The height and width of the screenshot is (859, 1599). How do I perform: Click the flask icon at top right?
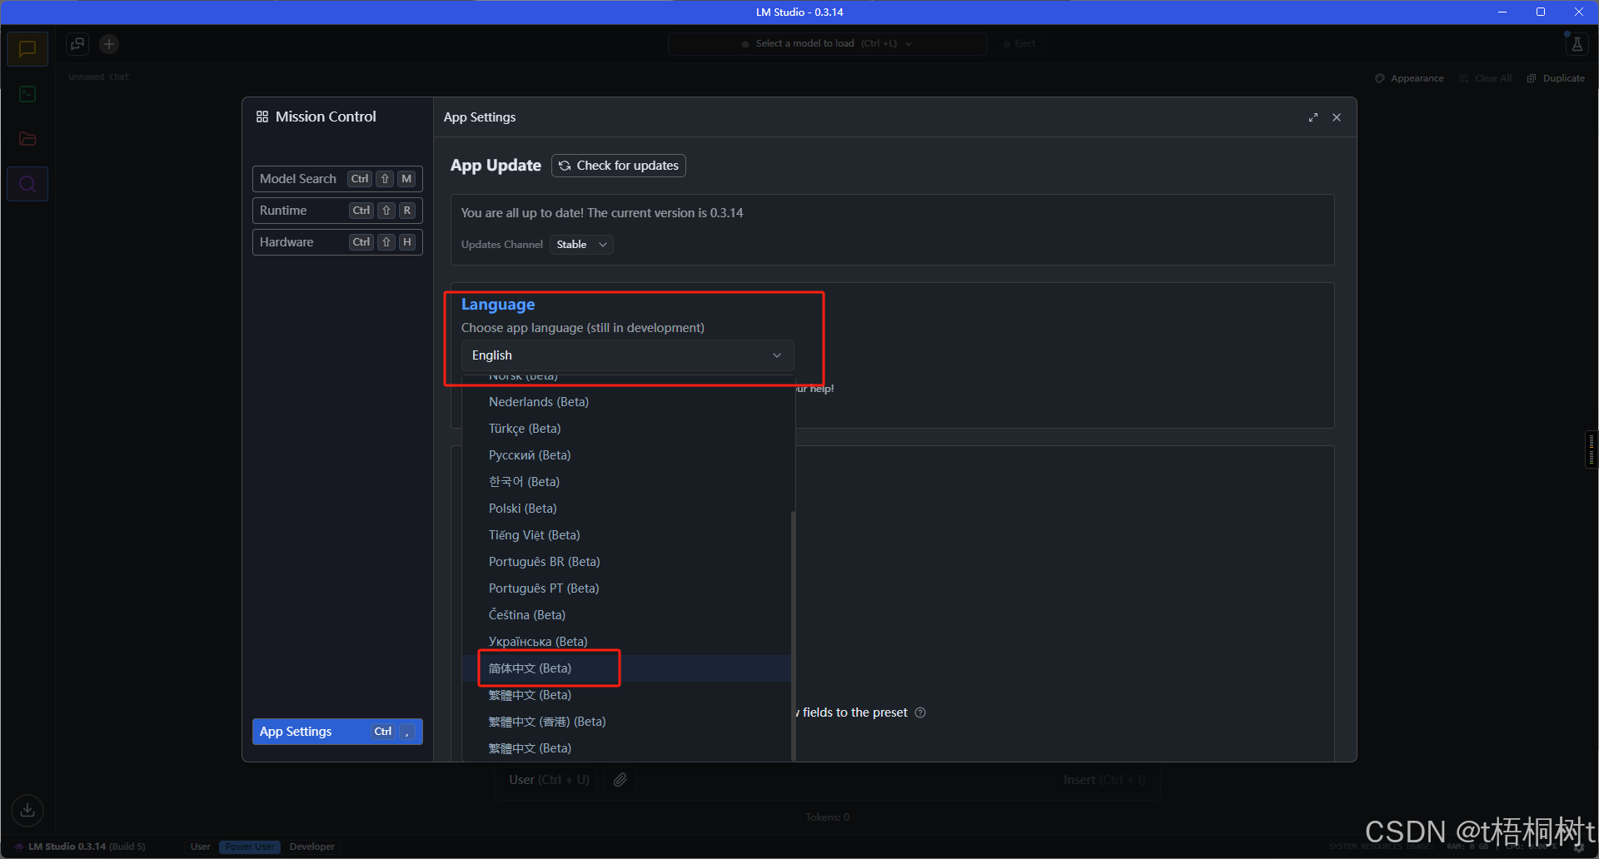pos(1577,44)
